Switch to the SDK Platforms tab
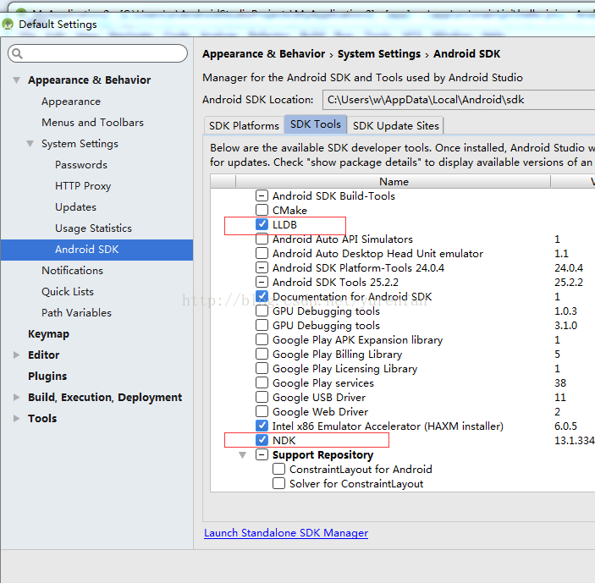The image size is (595, 583). tap(244, 125)
